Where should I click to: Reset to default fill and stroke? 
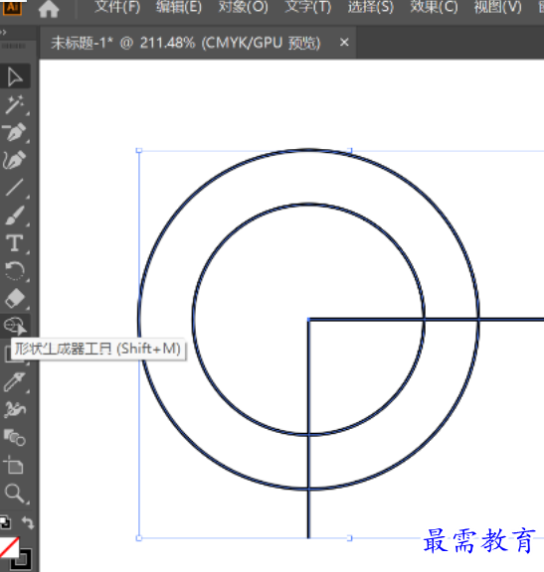coord(5,522)
